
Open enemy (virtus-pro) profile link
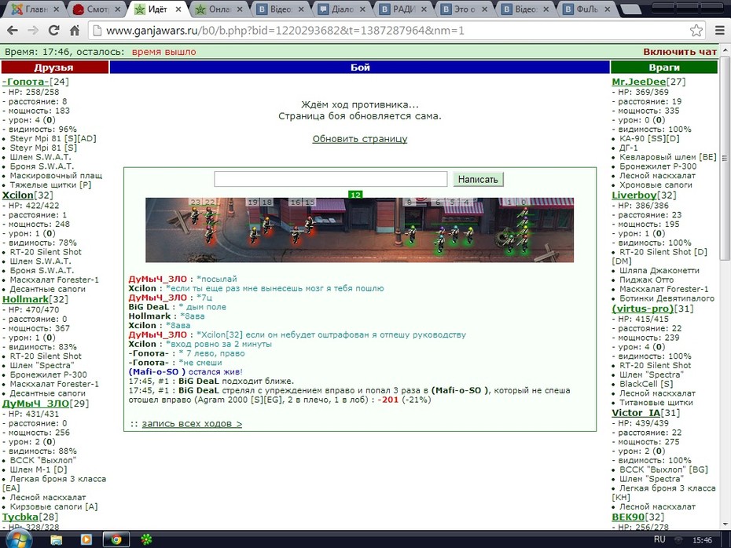[642, 309]
